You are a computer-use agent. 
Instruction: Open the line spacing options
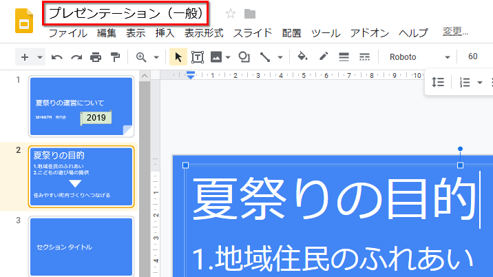438,83
